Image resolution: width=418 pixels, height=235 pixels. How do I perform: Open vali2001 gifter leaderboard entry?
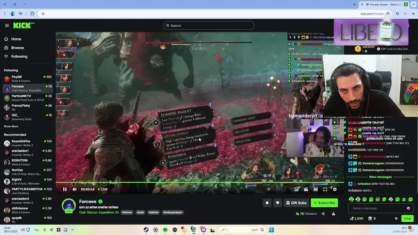click(365, 49)
